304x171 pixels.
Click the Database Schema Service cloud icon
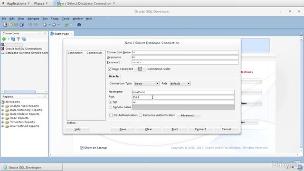tap(3, 53)
